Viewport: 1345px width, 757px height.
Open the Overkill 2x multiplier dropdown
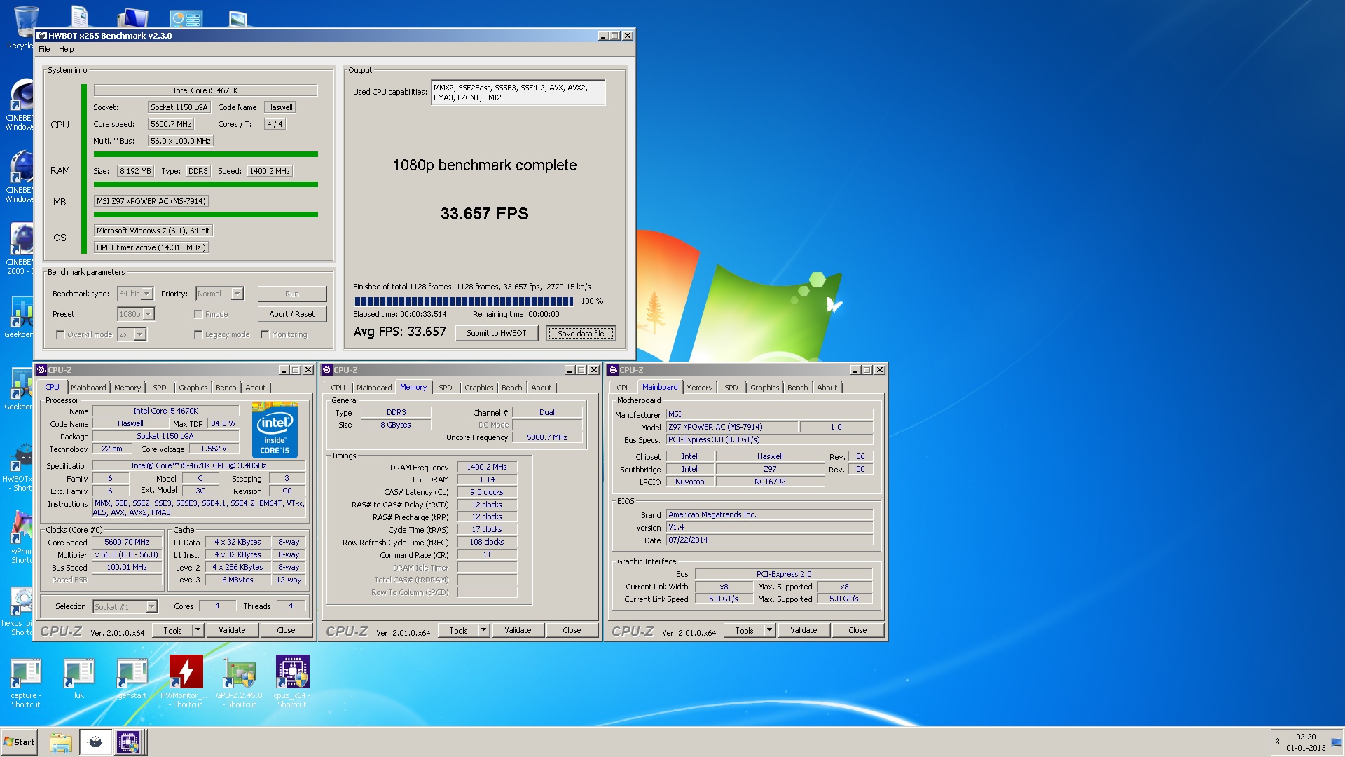coord(132,334)
